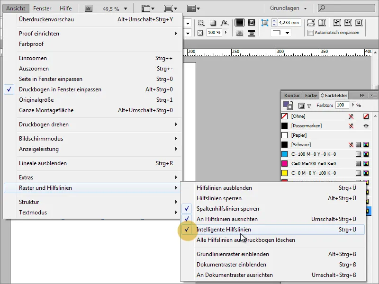This screenshot has width=379, height=284.
Task: Enable the Automatisch einpassen checkbox
Action: click(x=310, y=33)
